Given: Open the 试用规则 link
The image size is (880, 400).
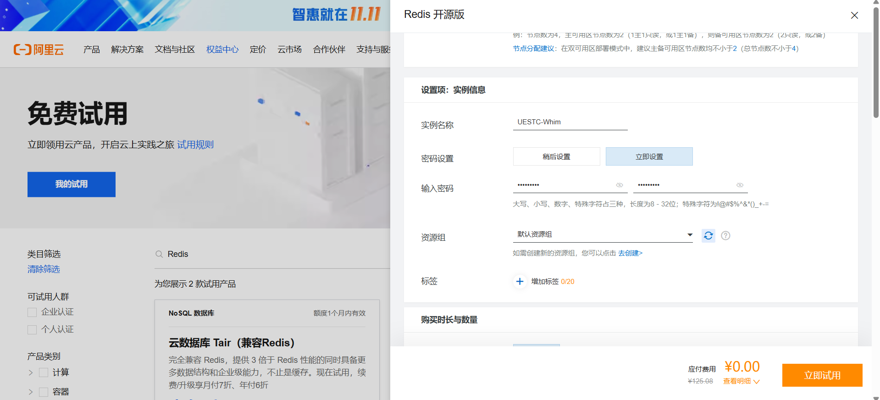Looking at the screenshot, I should pyautogui.click(x=195, y=144).
